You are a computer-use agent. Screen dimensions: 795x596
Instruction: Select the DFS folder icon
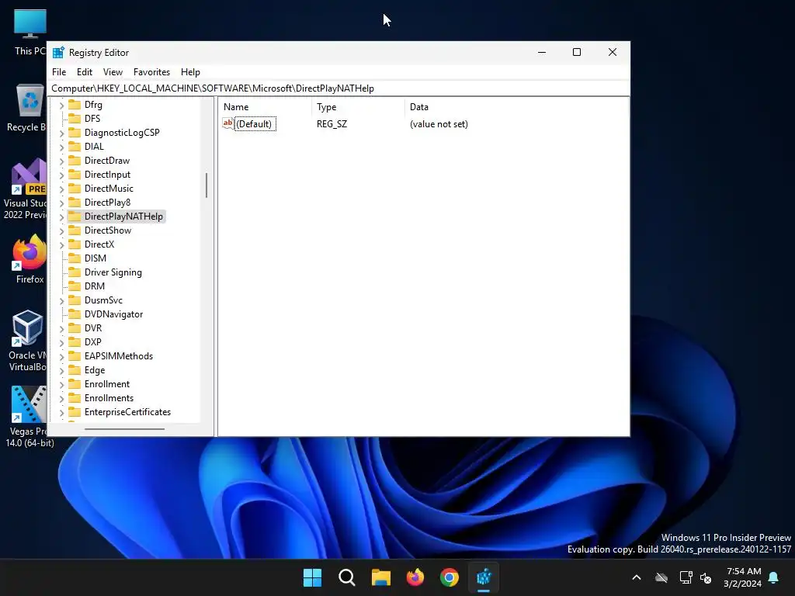[75, 119]
